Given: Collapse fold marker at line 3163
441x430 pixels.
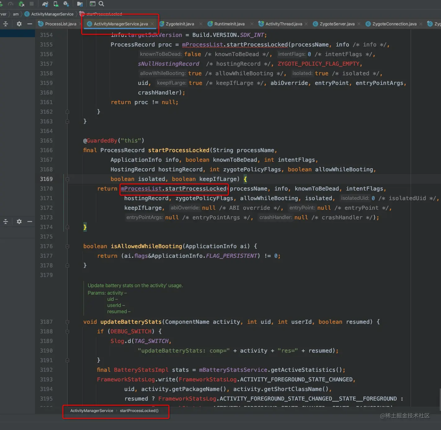Looking at the screenshot, I should (67, 121).
